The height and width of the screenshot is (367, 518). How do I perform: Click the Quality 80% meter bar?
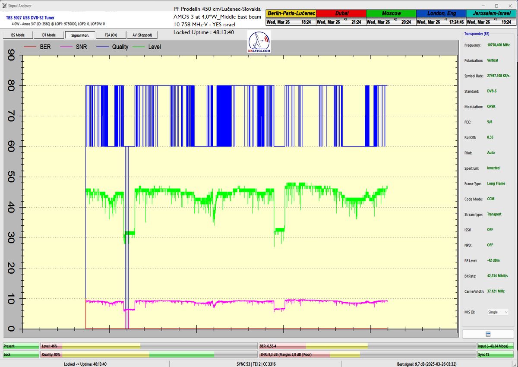pyautogui.click(x=149, y=354)
